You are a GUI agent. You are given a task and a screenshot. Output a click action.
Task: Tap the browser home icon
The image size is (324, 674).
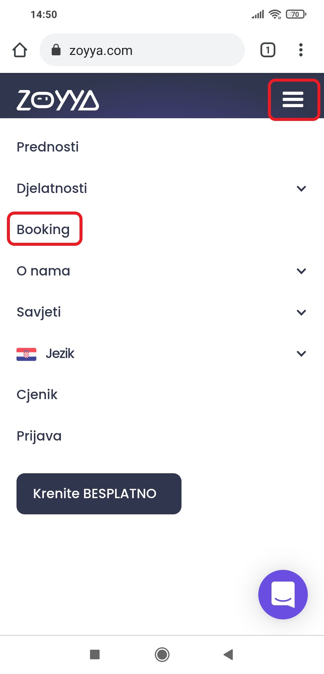click(20, 50)
